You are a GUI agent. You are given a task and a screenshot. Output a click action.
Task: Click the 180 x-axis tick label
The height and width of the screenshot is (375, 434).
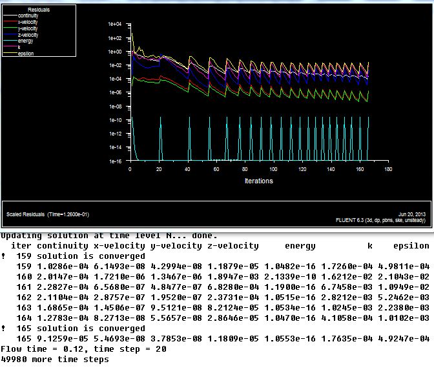click(388, 169)
